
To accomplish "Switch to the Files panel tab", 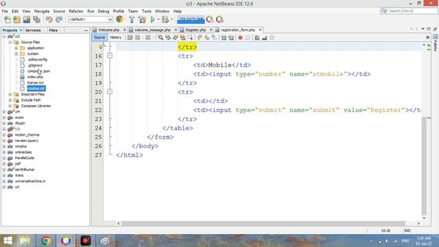I will 54,30.
